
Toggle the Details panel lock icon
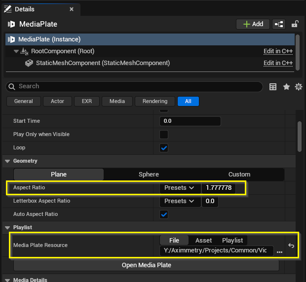pyautogui.click(x=295, y=24)
